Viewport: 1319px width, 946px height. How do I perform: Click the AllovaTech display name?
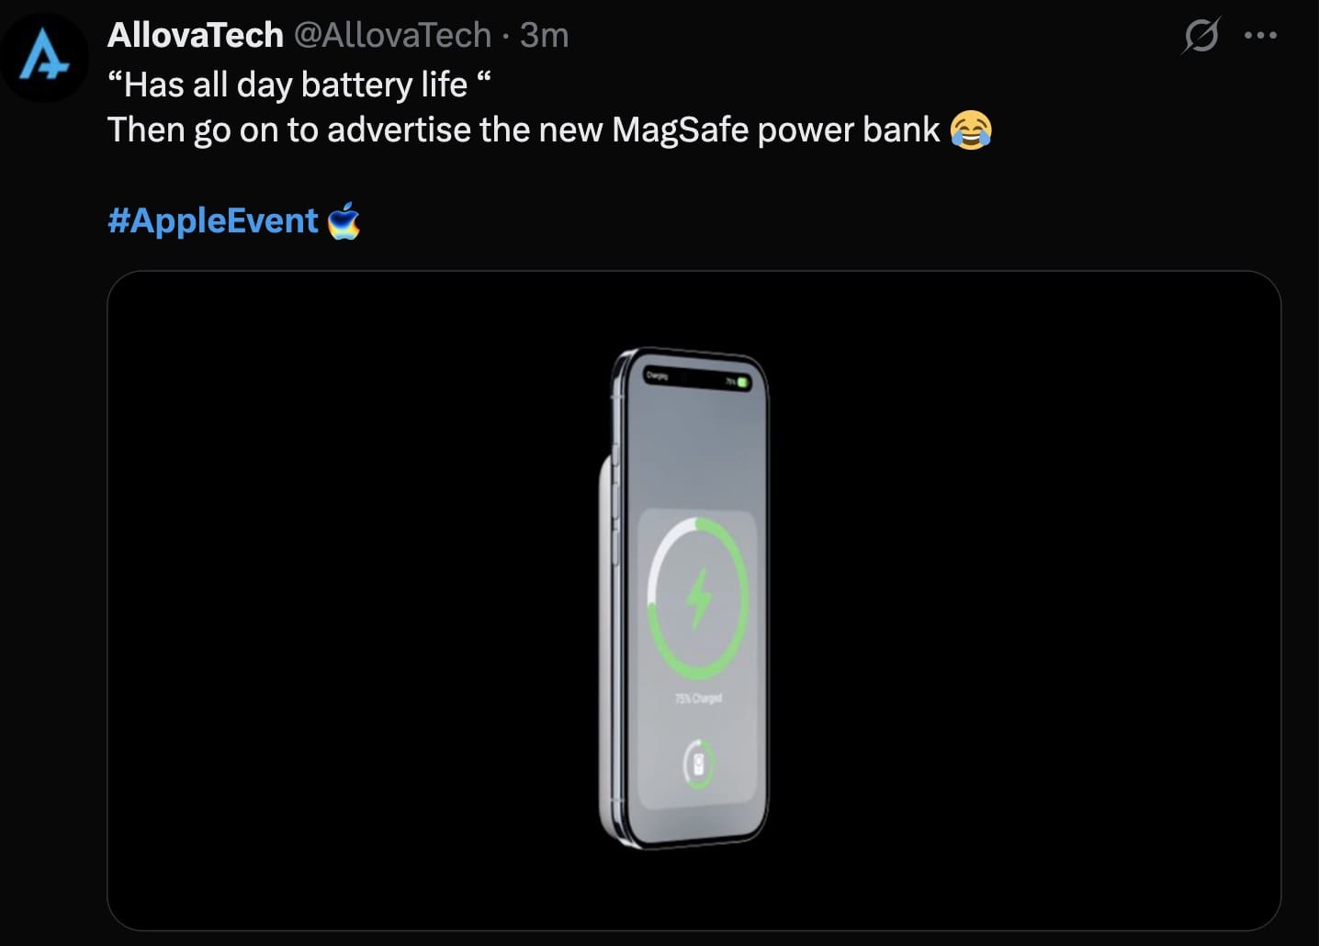pyautogui.click(x=195, y=35)
